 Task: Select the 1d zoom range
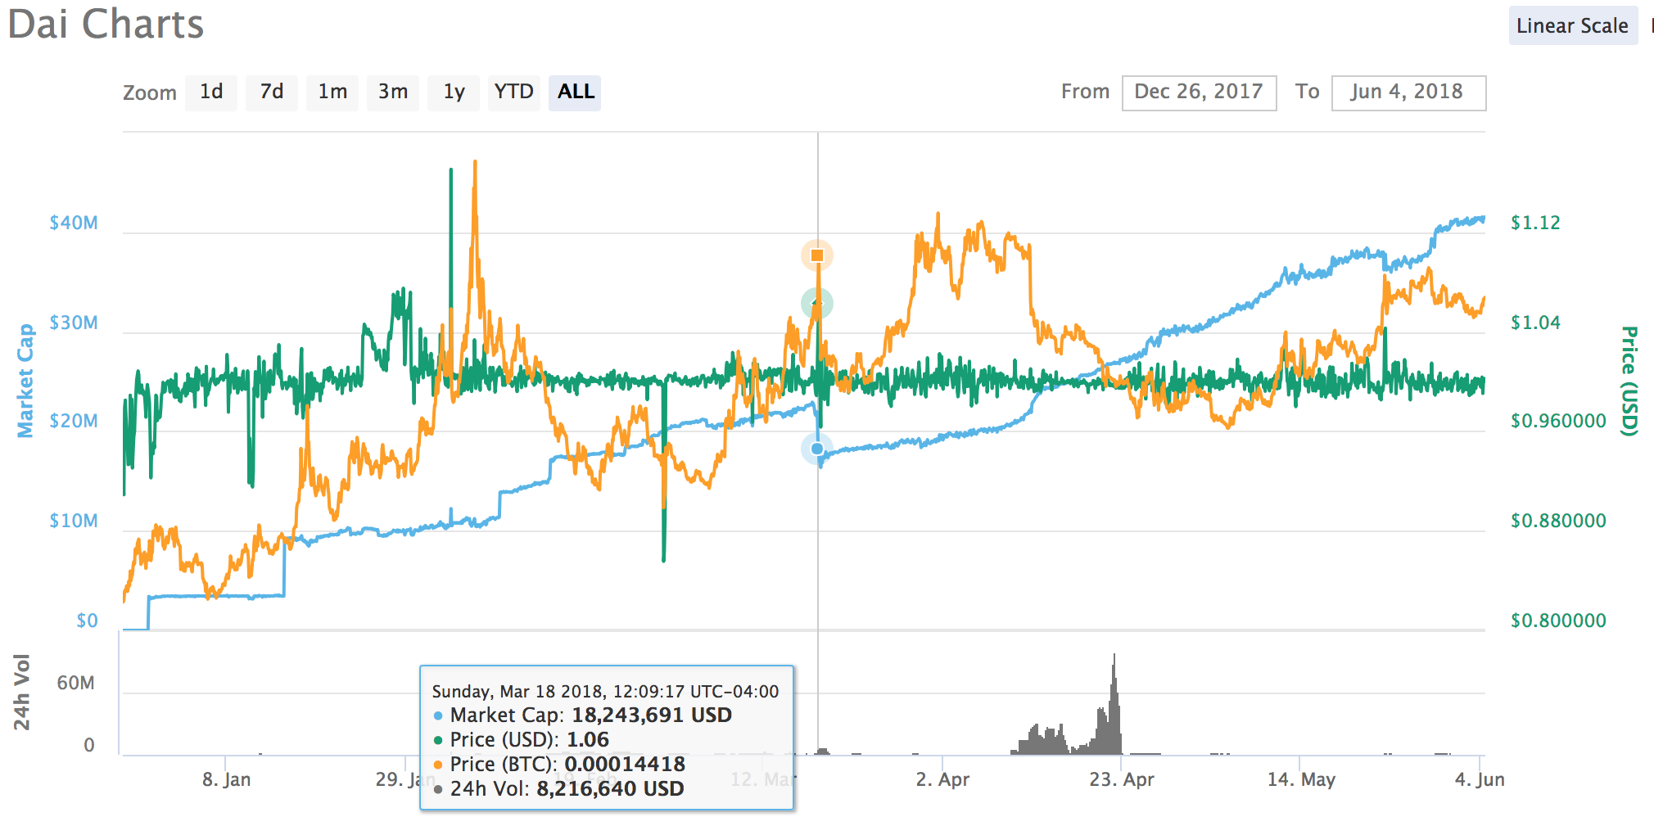[211, 93]
